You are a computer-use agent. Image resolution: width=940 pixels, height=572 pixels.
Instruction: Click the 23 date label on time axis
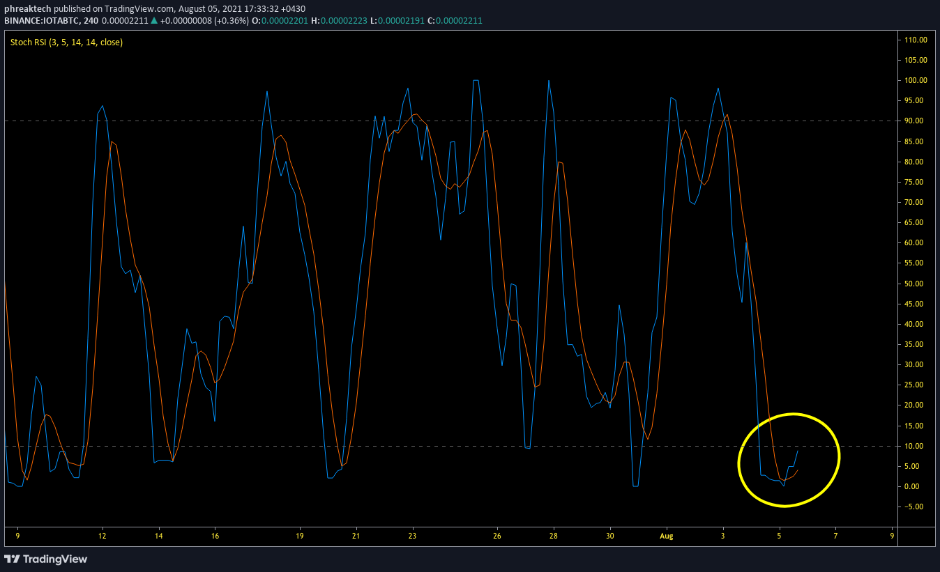412,536
